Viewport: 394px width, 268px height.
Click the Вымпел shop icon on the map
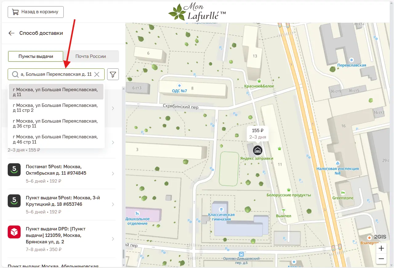(283, 210)
